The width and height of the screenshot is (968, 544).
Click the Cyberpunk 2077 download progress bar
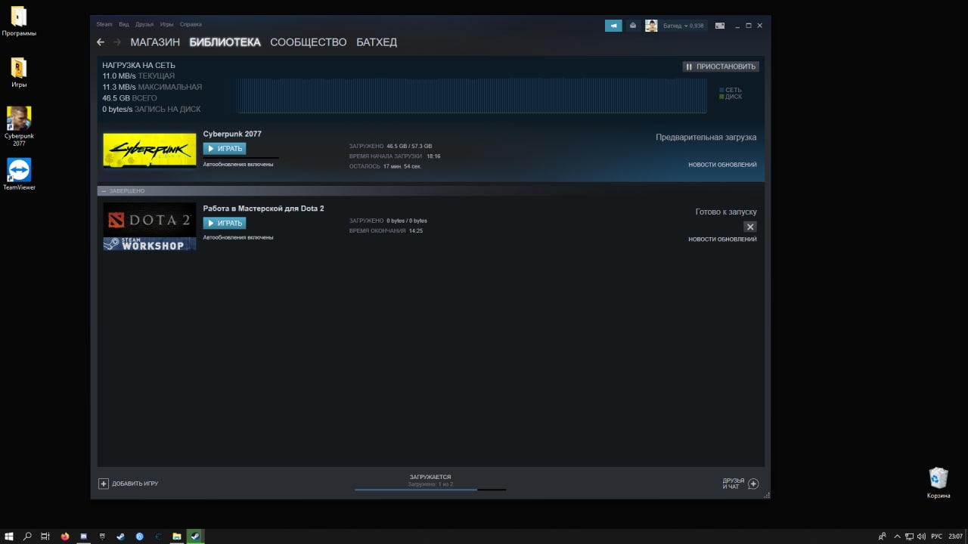point(240,158)
